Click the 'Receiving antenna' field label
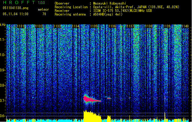The height and width of the screenshot is (122, 192). [70, 14]
